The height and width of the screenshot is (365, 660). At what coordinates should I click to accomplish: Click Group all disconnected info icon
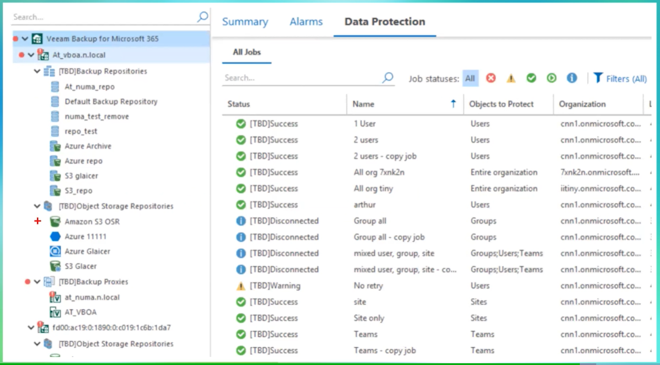pyautogui.click(x=241, y=221)
